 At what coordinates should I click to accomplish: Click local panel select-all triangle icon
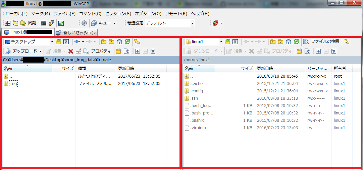[153, 51]
